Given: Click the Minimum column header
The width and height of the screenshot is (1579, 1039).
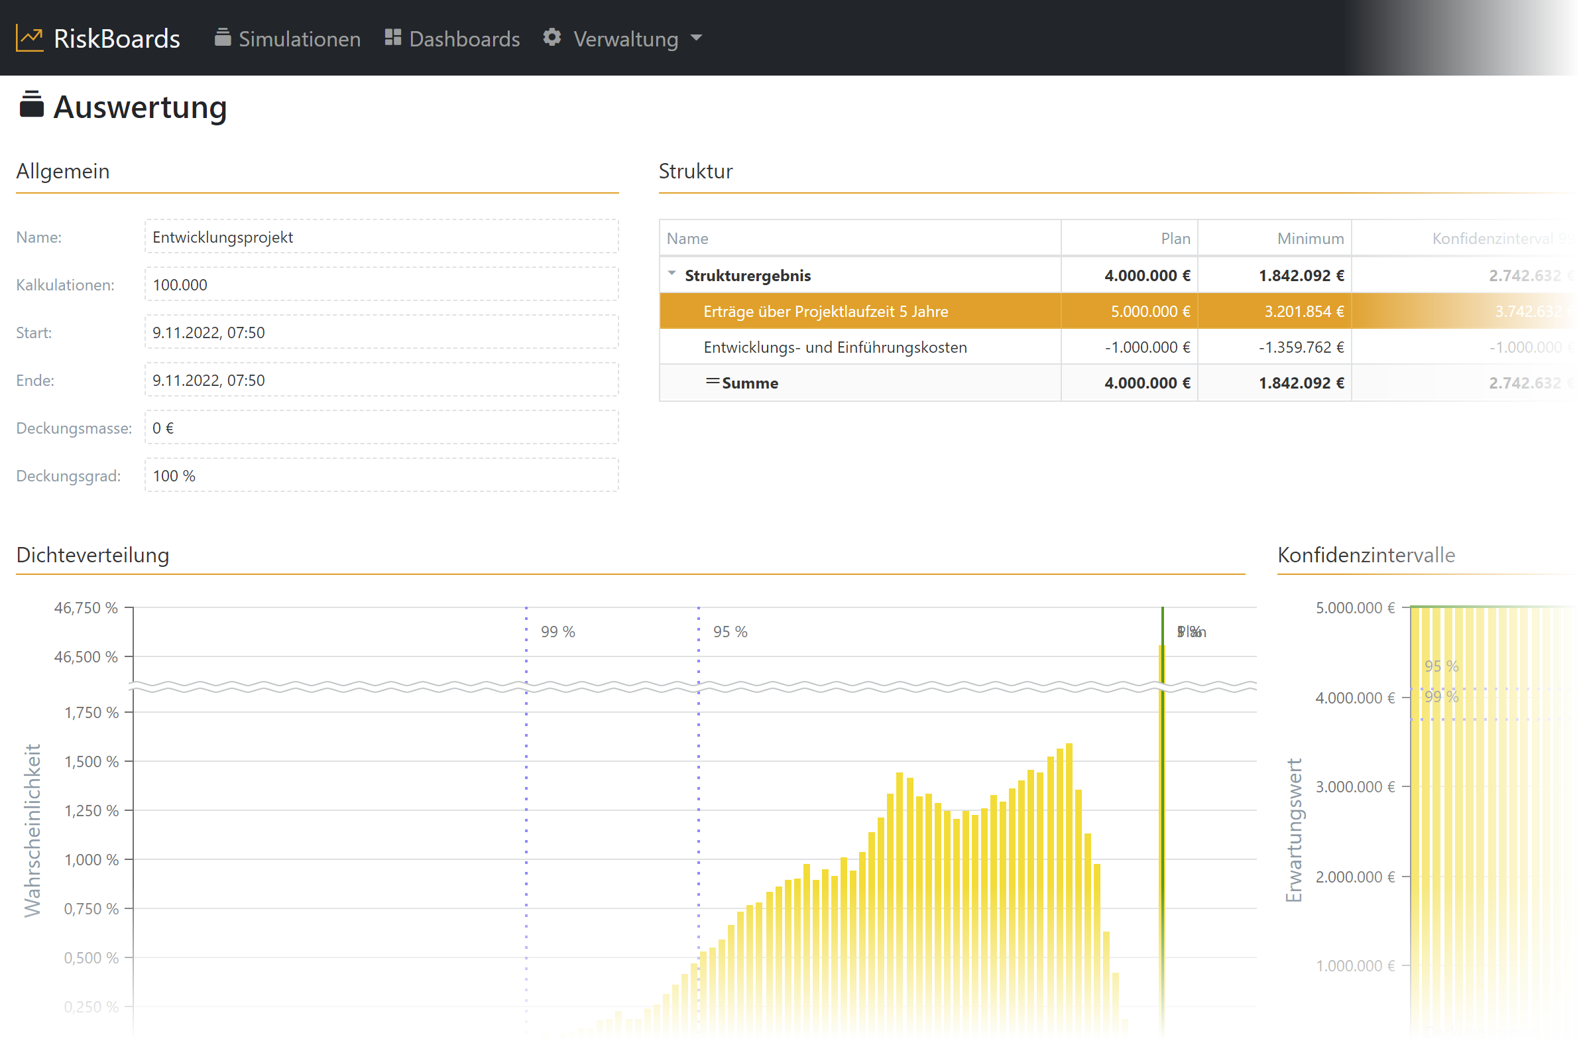Looking at the screenshot, I should tap(1311, 238).
